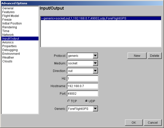Open the Direction dropdown list
This screenshot has width=164, height=128.
[x=95, y=71]
